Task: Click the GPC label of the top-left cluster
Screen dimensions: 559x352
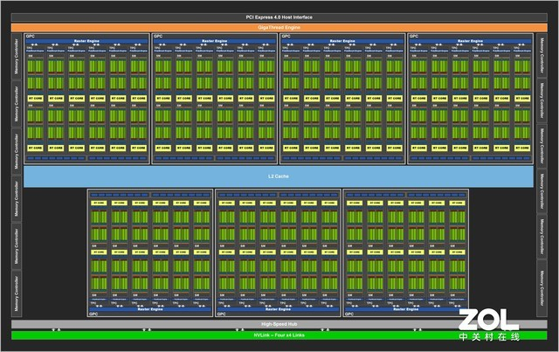Action: [x=31, y=37]
